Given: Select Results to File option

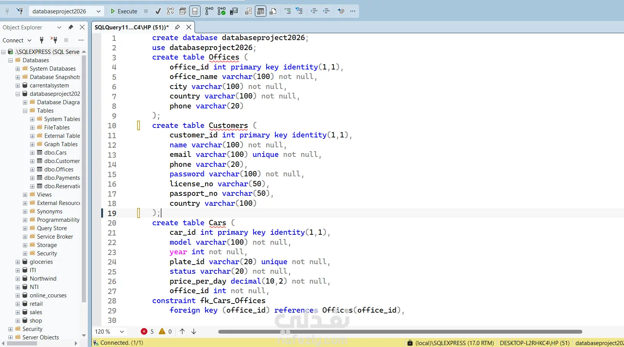Looking at the screenshot, I should [273, 11].
